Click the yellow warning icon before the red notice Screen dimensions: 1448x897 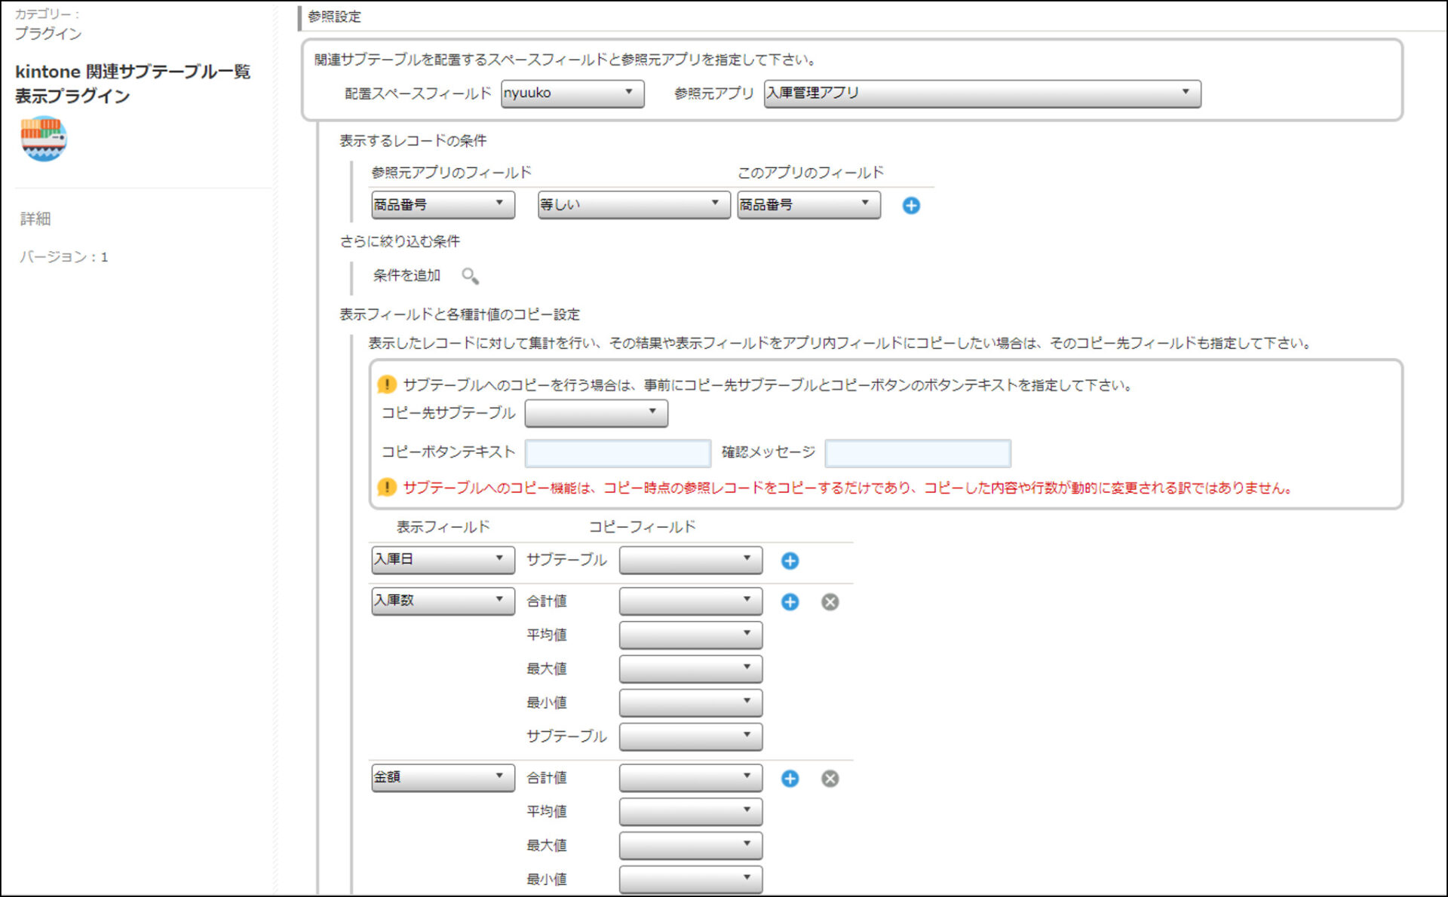pos(387,487)
